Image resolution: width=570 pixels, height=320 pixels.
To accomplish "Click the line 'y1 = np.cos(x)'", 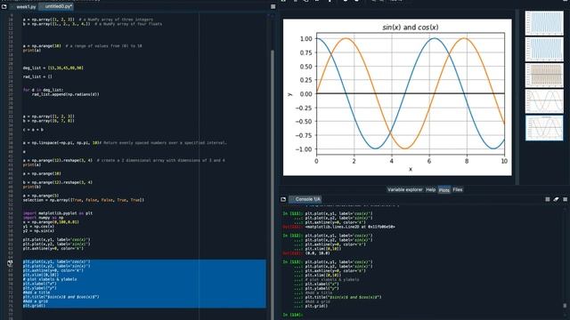I will click(38, 227).
